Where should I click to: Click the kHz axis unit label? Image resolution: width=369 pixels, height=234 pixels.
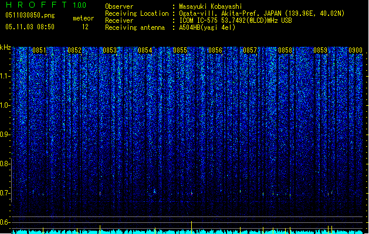pos(5,47)
